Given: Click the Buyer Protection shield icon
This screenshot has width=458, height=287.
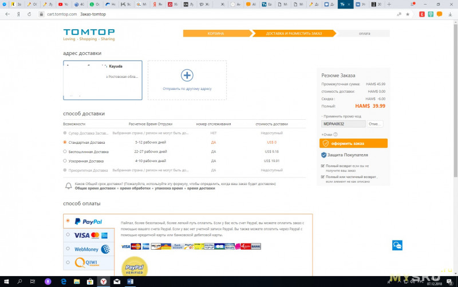Looking at the screenshot, I should (x=323, y=155).
